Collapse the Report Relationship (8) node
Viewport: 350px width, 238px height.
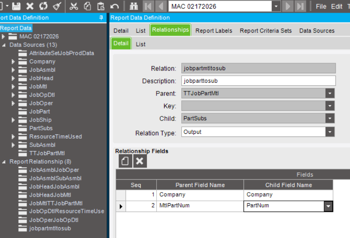pos(4,162)
